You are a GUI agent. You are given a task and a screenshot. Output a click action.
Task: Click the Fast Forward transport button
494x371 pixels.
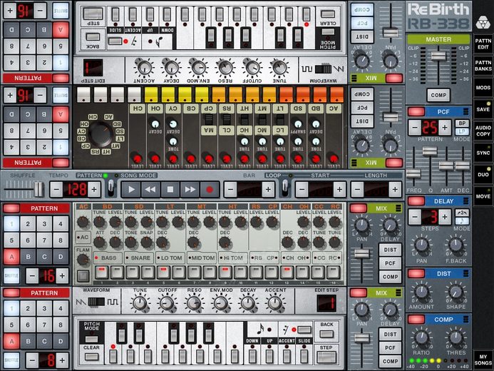click(190, 190)
